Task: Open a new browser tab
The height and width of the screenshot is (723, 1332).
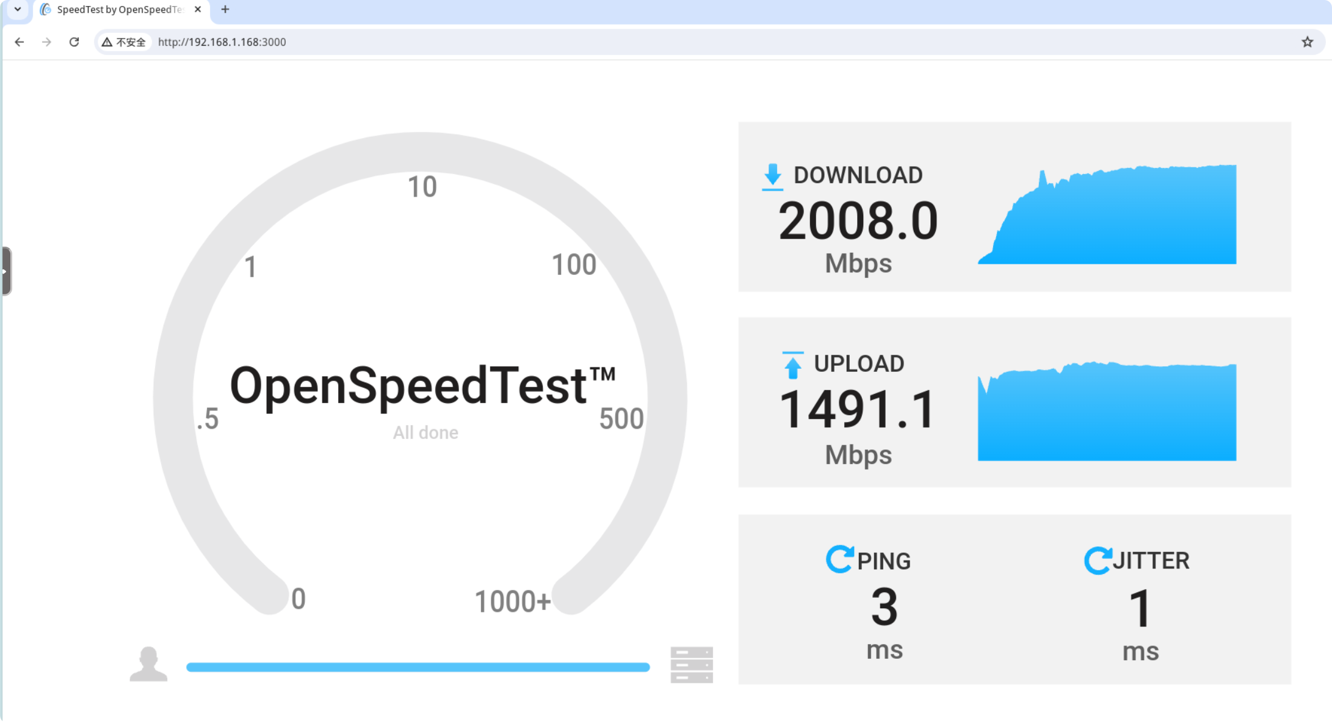Action: point(225,9)
